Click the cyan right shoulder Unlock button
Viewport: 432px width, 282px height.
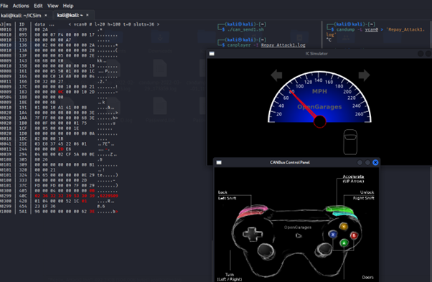tap(345, 214)
